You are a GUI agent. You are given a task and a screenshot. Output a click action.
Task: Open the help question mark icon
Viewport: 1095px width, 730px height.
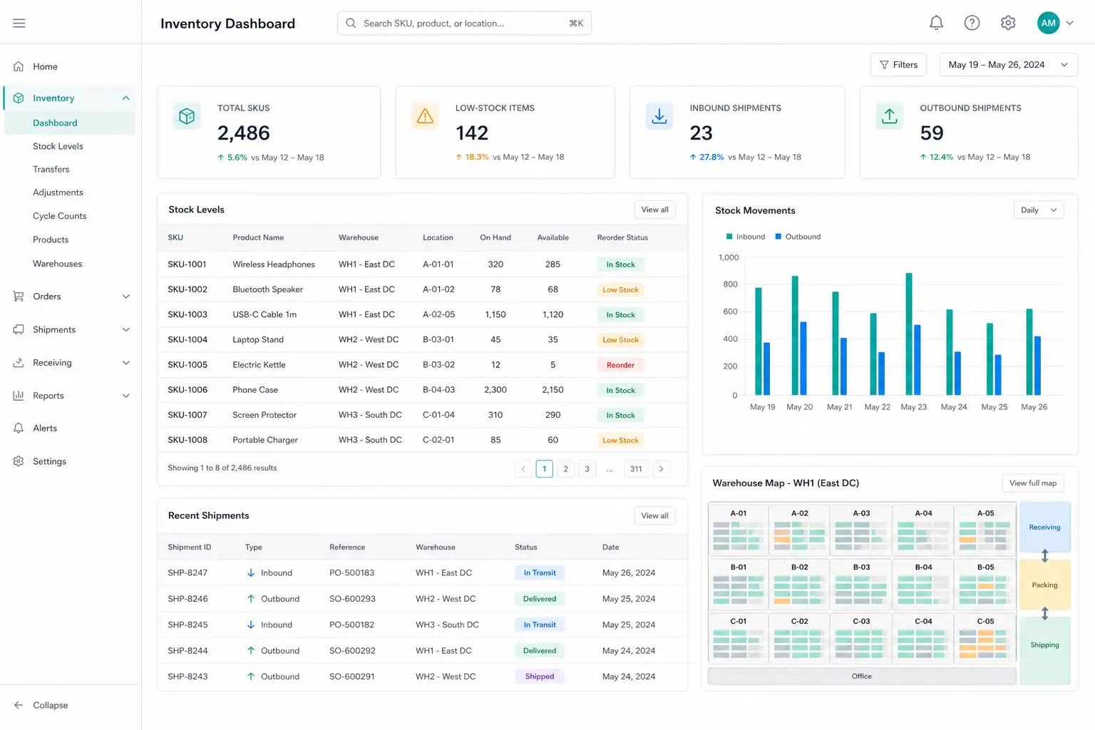coord(972,23)
